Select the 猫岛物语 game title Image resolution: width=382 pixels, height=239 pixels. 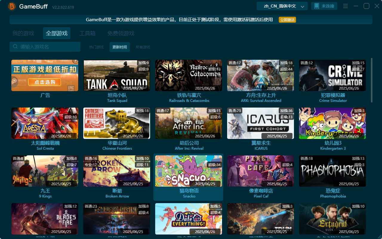tap(189, 191)
